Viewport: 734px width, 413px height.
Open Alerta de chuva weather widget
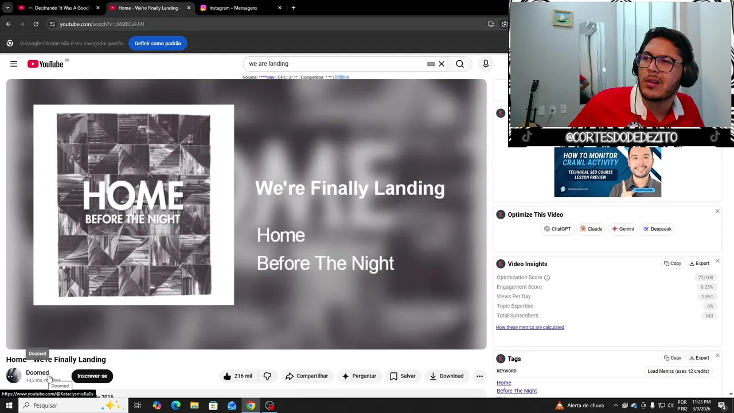tap(579, 406)
